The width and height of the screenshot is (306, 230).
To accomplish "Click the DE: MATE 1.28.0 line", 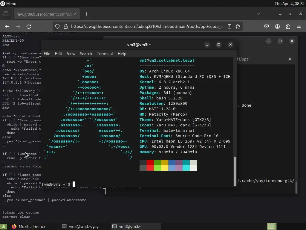I will [x=157, y=109].
